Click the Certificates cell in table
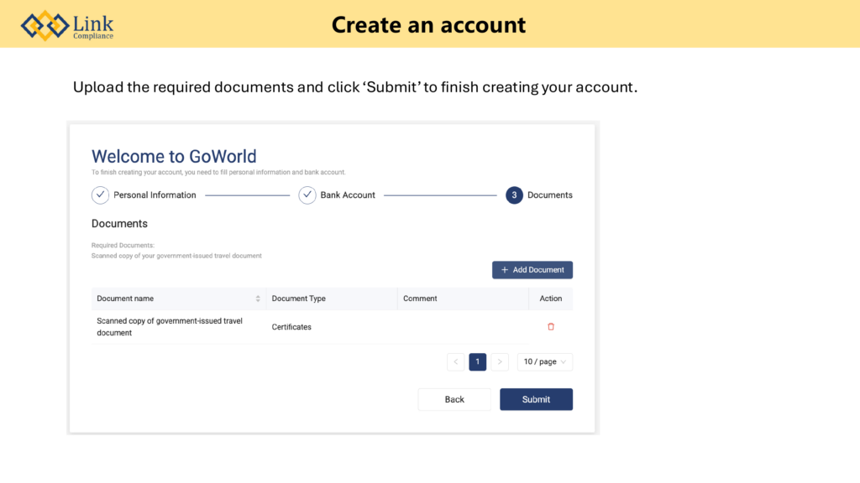 291,327
